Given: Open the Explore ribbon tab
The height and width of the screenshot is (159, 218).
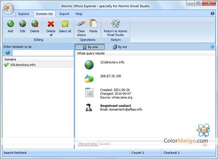Looking at the screenshot, I should 24,14.
